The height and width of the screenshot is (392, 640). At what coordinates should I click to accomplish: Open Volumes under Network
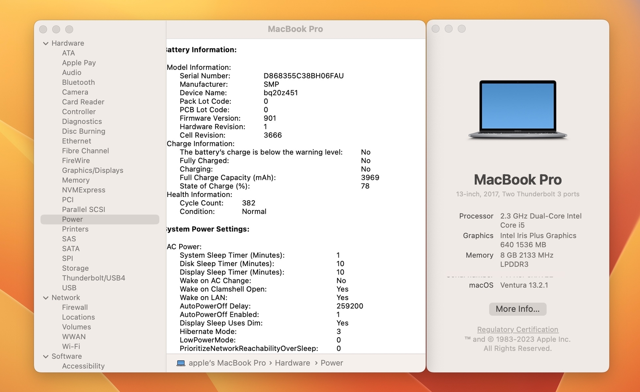(x=76, y=327)
